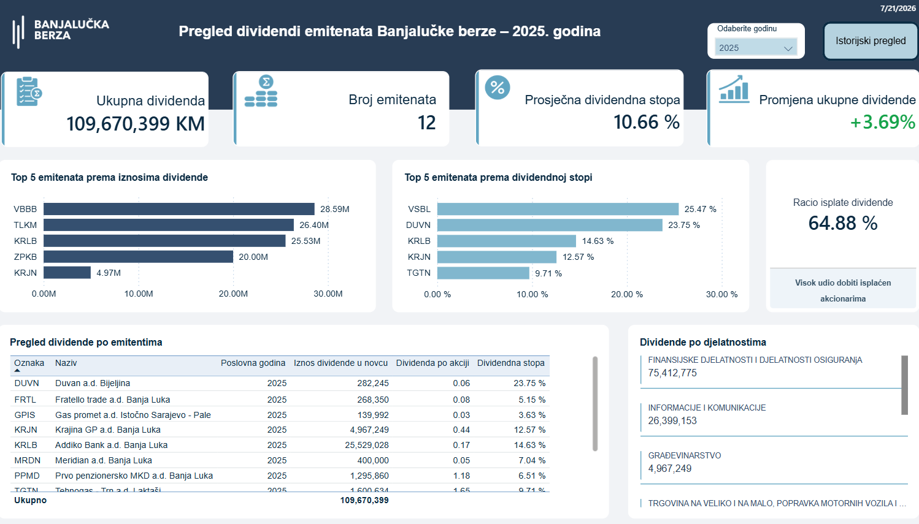Select the TLKM bar in dividend amount chart
The image size is (919, 524).
[169, 225]
